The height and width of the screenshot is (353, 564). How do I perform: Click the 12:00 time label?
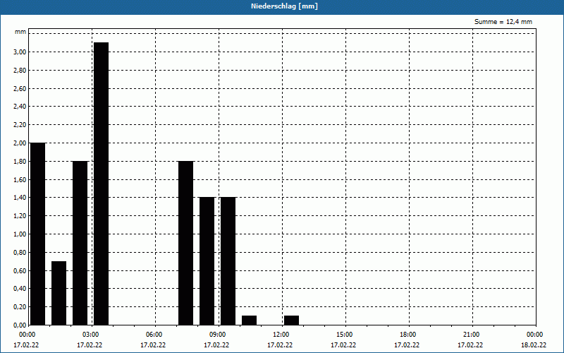281,335
